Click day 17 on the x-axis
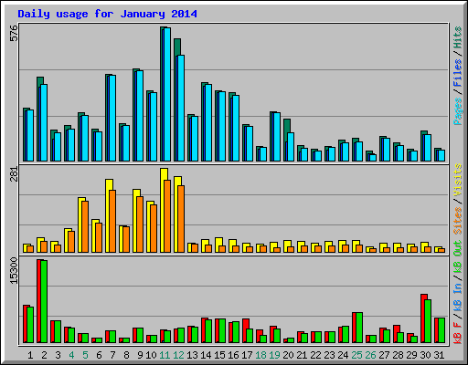The width and height of the screenshot is (468, 365). tap(247, 355)
